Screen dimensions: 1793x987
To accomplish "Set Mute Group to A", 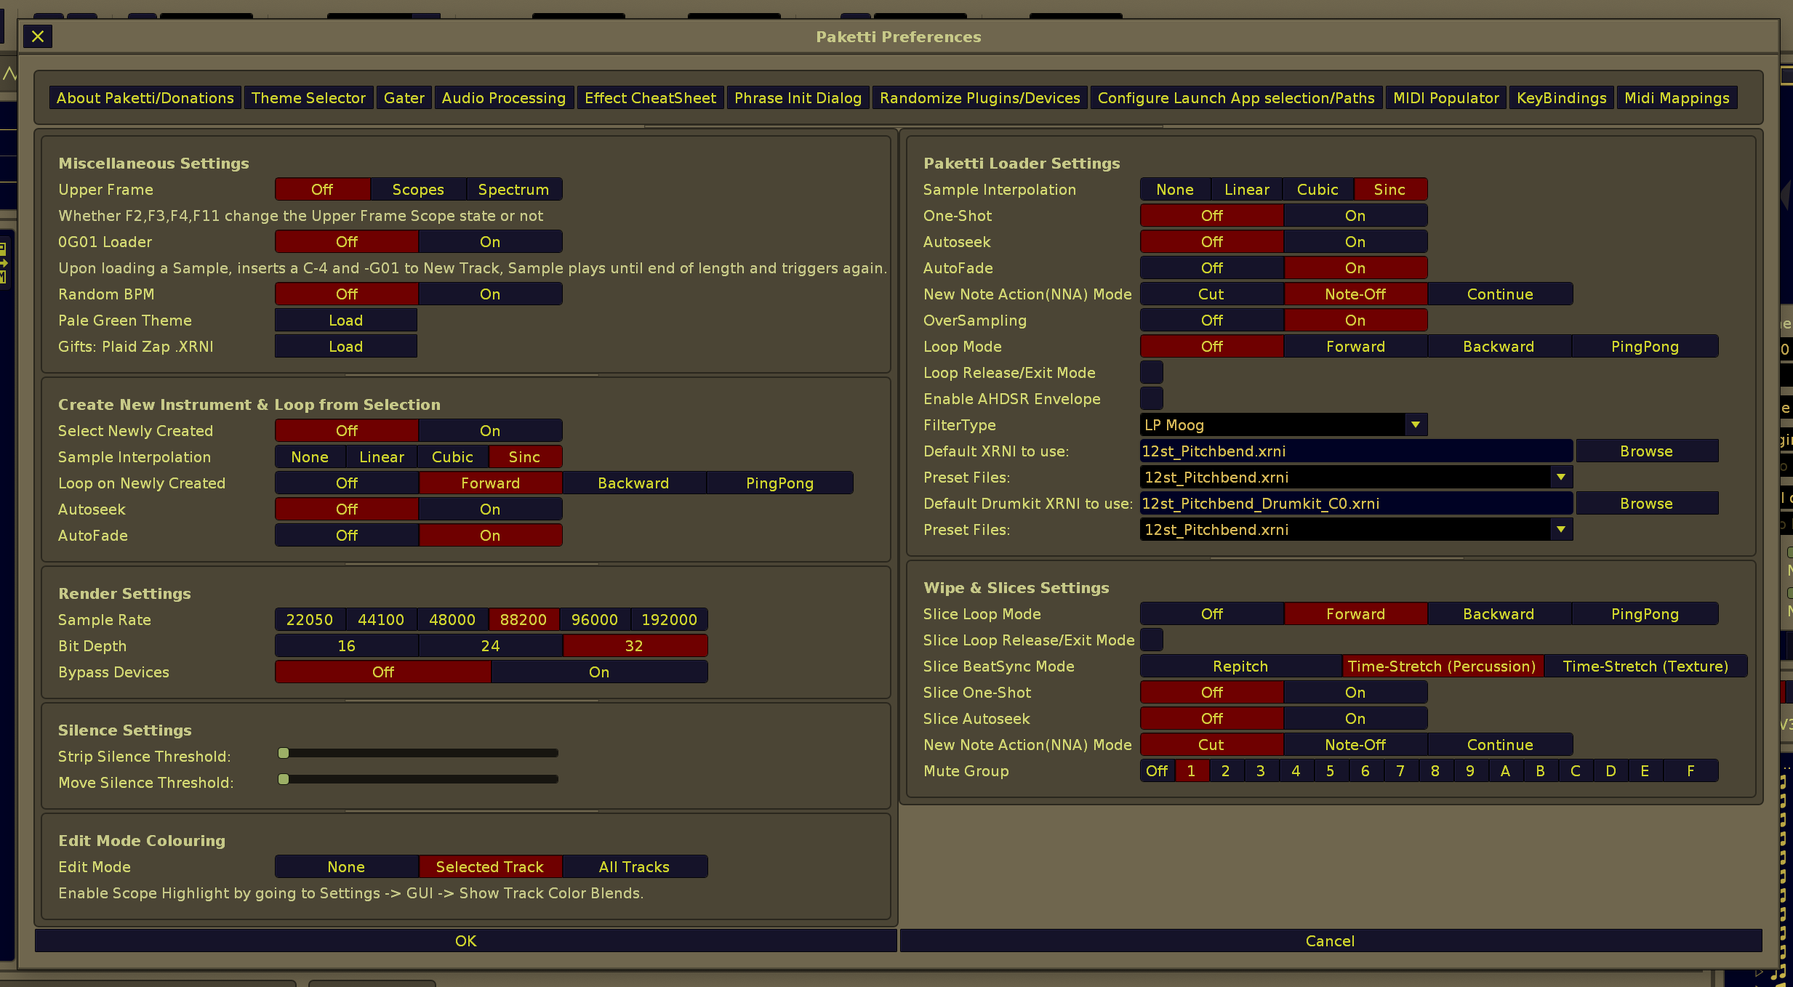I will 1505,770.
